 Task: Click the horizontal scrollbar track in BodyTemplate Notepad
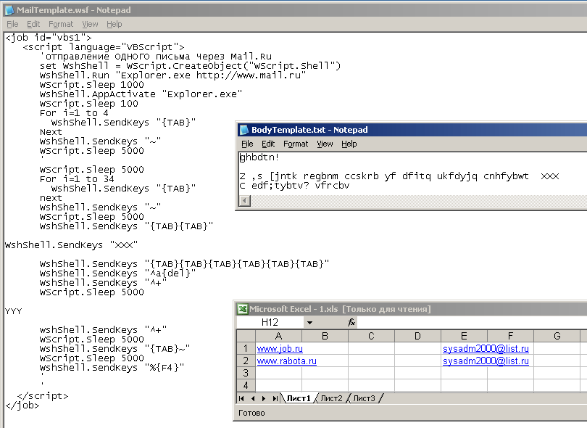click(418, 201)
